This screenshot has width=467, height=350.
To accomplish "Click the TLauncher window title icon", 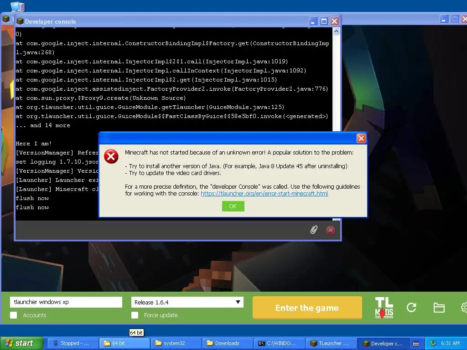I will tap(5, 19).
